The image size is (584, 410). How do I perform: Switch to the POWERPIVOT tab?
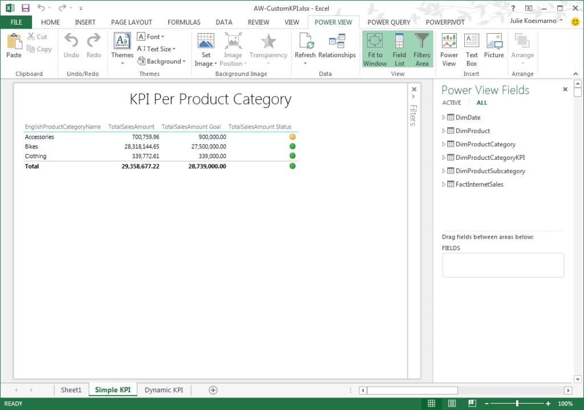(x=445, y=22)
